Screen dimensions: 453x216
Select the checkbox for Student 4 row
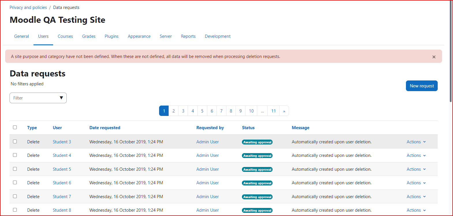[15, 155]
